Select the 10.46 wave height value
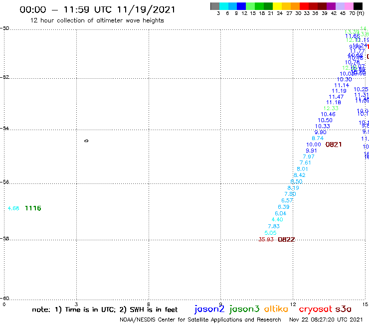 point(328,114)
